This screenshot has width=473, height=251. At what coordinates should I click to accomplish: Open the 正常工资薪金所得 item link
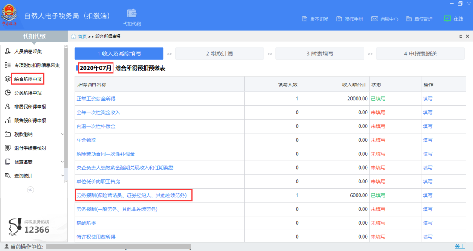coord(96,99)
